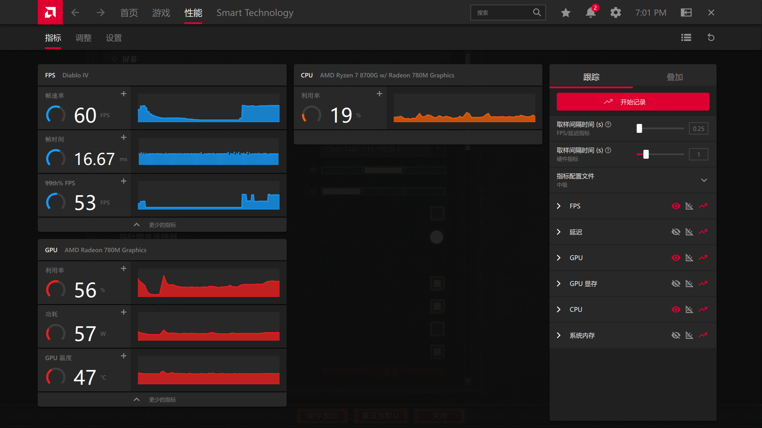Click the AMD logo home icon
762x428 pixels.
click(50, 12)
